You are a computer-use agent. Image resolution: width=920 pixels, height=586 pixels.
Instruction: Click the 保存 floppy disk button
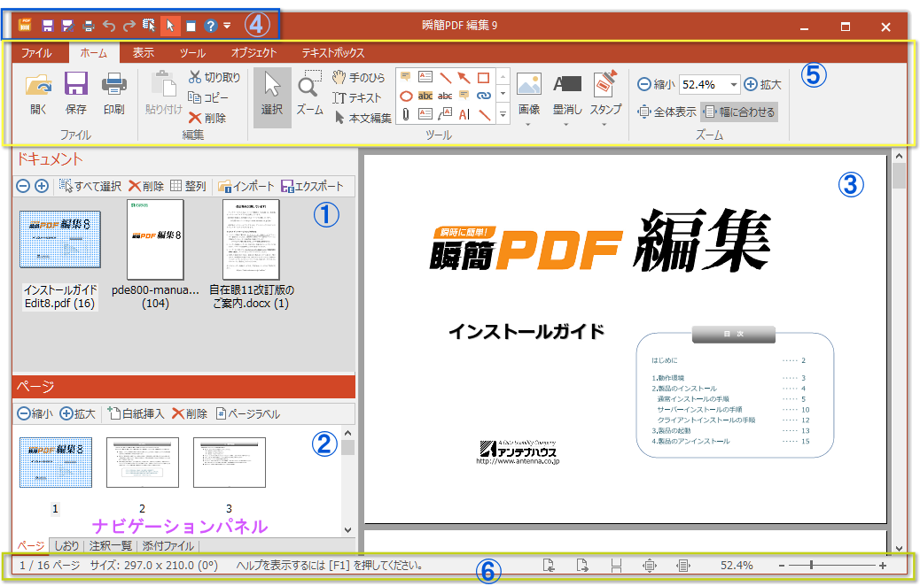(75, 94)
